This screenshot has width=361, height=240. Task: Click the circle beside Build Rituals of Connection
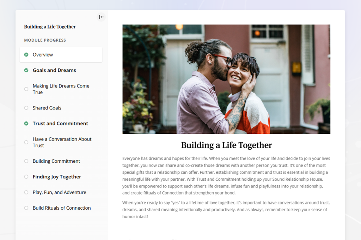pos(26,208)
